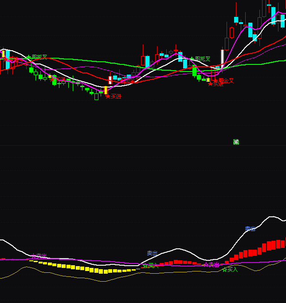This screenshot has width=286, height=303.
Task: Click the green 减 badge
Action: click(236, 142)
